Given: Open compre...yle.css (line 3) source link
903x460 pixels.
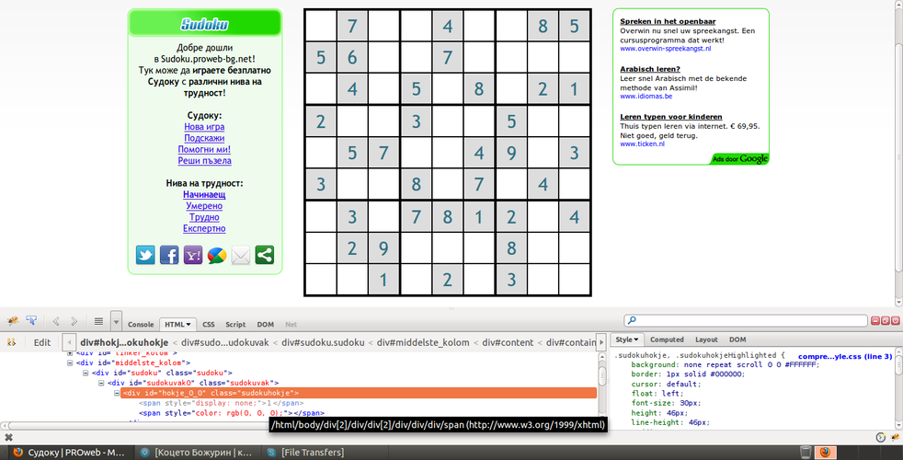Looking at the screenshot, I should coord(845,357).
